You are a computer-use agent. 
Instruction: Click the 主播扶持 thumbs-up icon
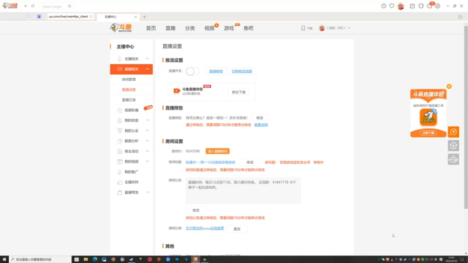tap(119, 182)
